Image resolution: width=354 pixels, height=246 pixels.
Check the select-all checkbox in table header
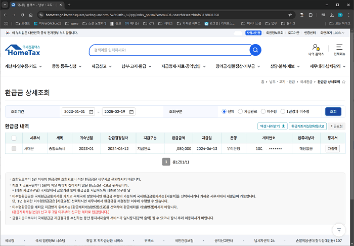pyautogui.click(x=14, y=138)
